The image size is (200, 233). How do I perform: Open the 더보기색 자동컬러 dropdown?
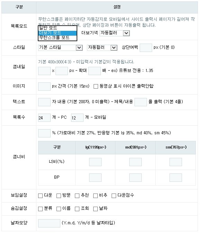pyautogui.click(x=115, y=33)
